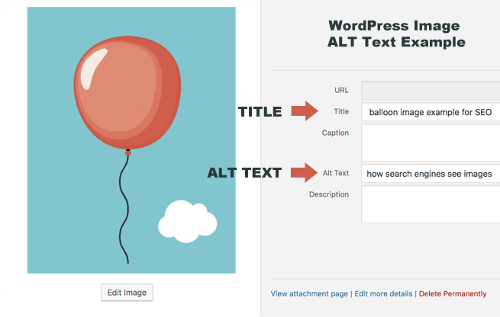Click the 'Alt Text' field label
This screenshot has width=500, height=317.
[x=336, y=173]
